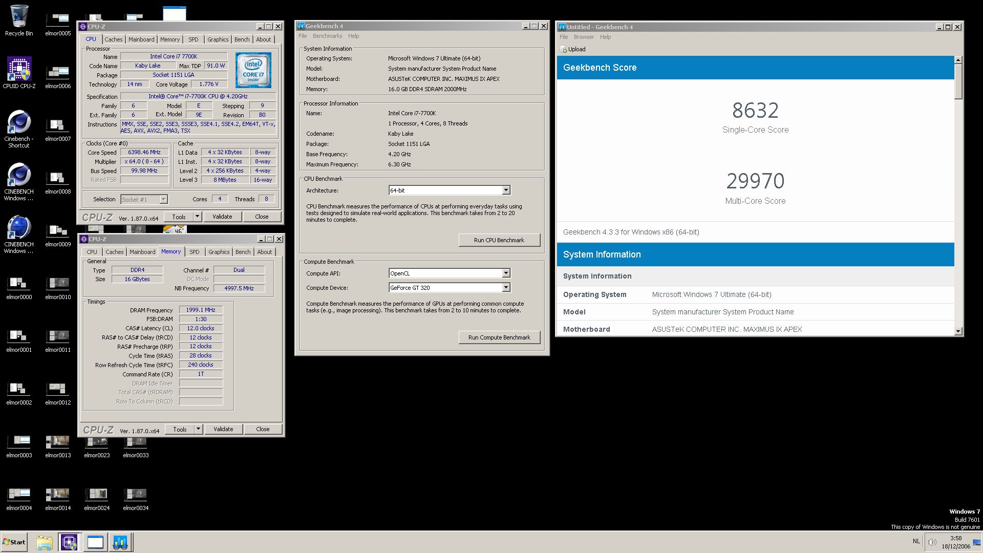
Task: Open Help menu in Geekbench 4 window
Action: pyautogui.click(x=353, y=36)
